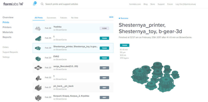Image resolution: width=208 pixels, height=102 pixels.
Task: Open the notifications bell icon
Action: click(35, 4)
